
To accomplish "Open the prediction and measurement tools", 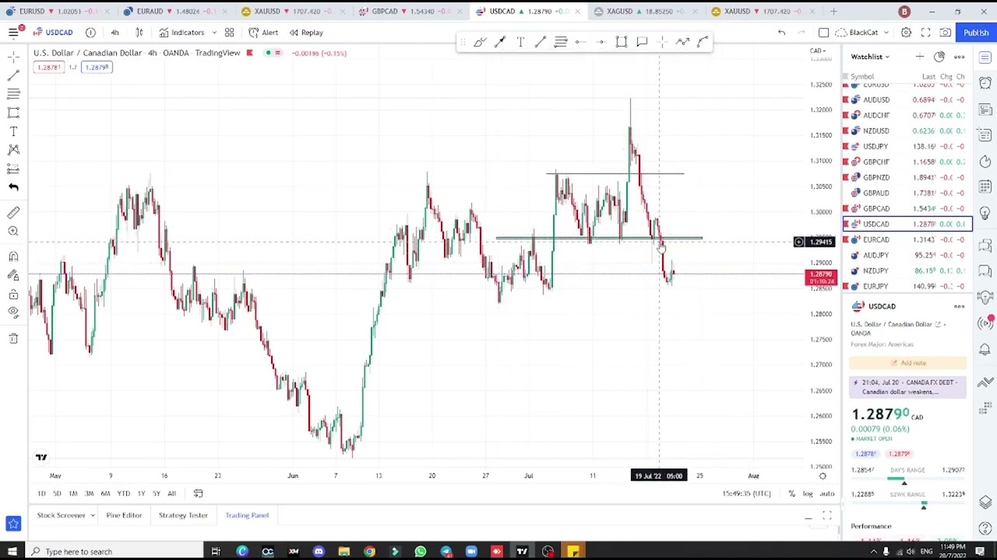I will [13, 169].
